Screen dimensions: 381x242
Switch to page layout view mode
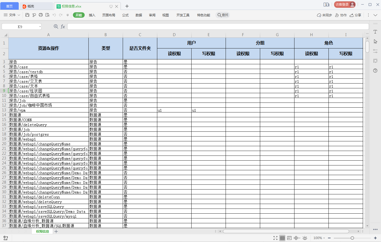(289, 238)
